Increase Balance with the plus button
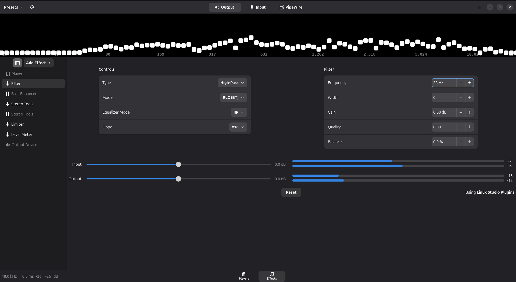 pyautogui.click(x=470, y=142)
